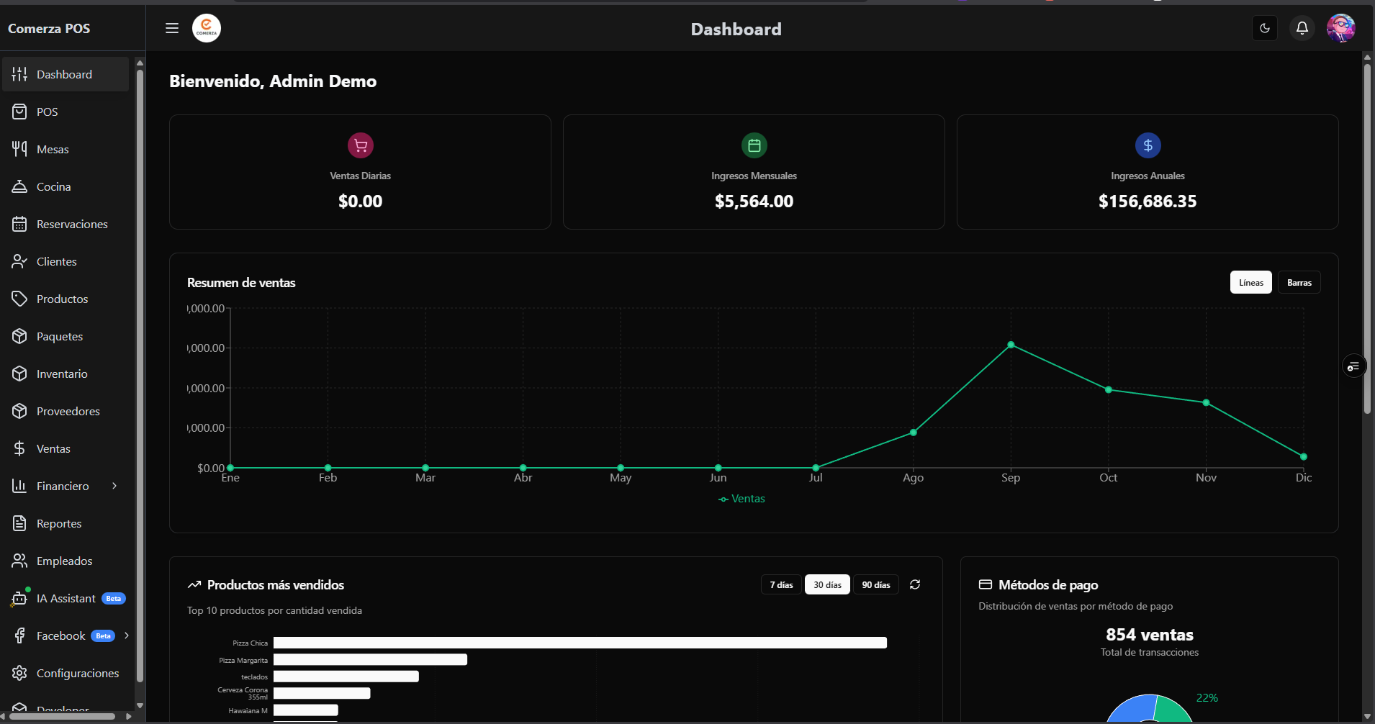Image resolution: width=1375 pixels, height=724 pixels.
Task: Open the hamburger sidebar menu
Action: [x=172, y=28]
